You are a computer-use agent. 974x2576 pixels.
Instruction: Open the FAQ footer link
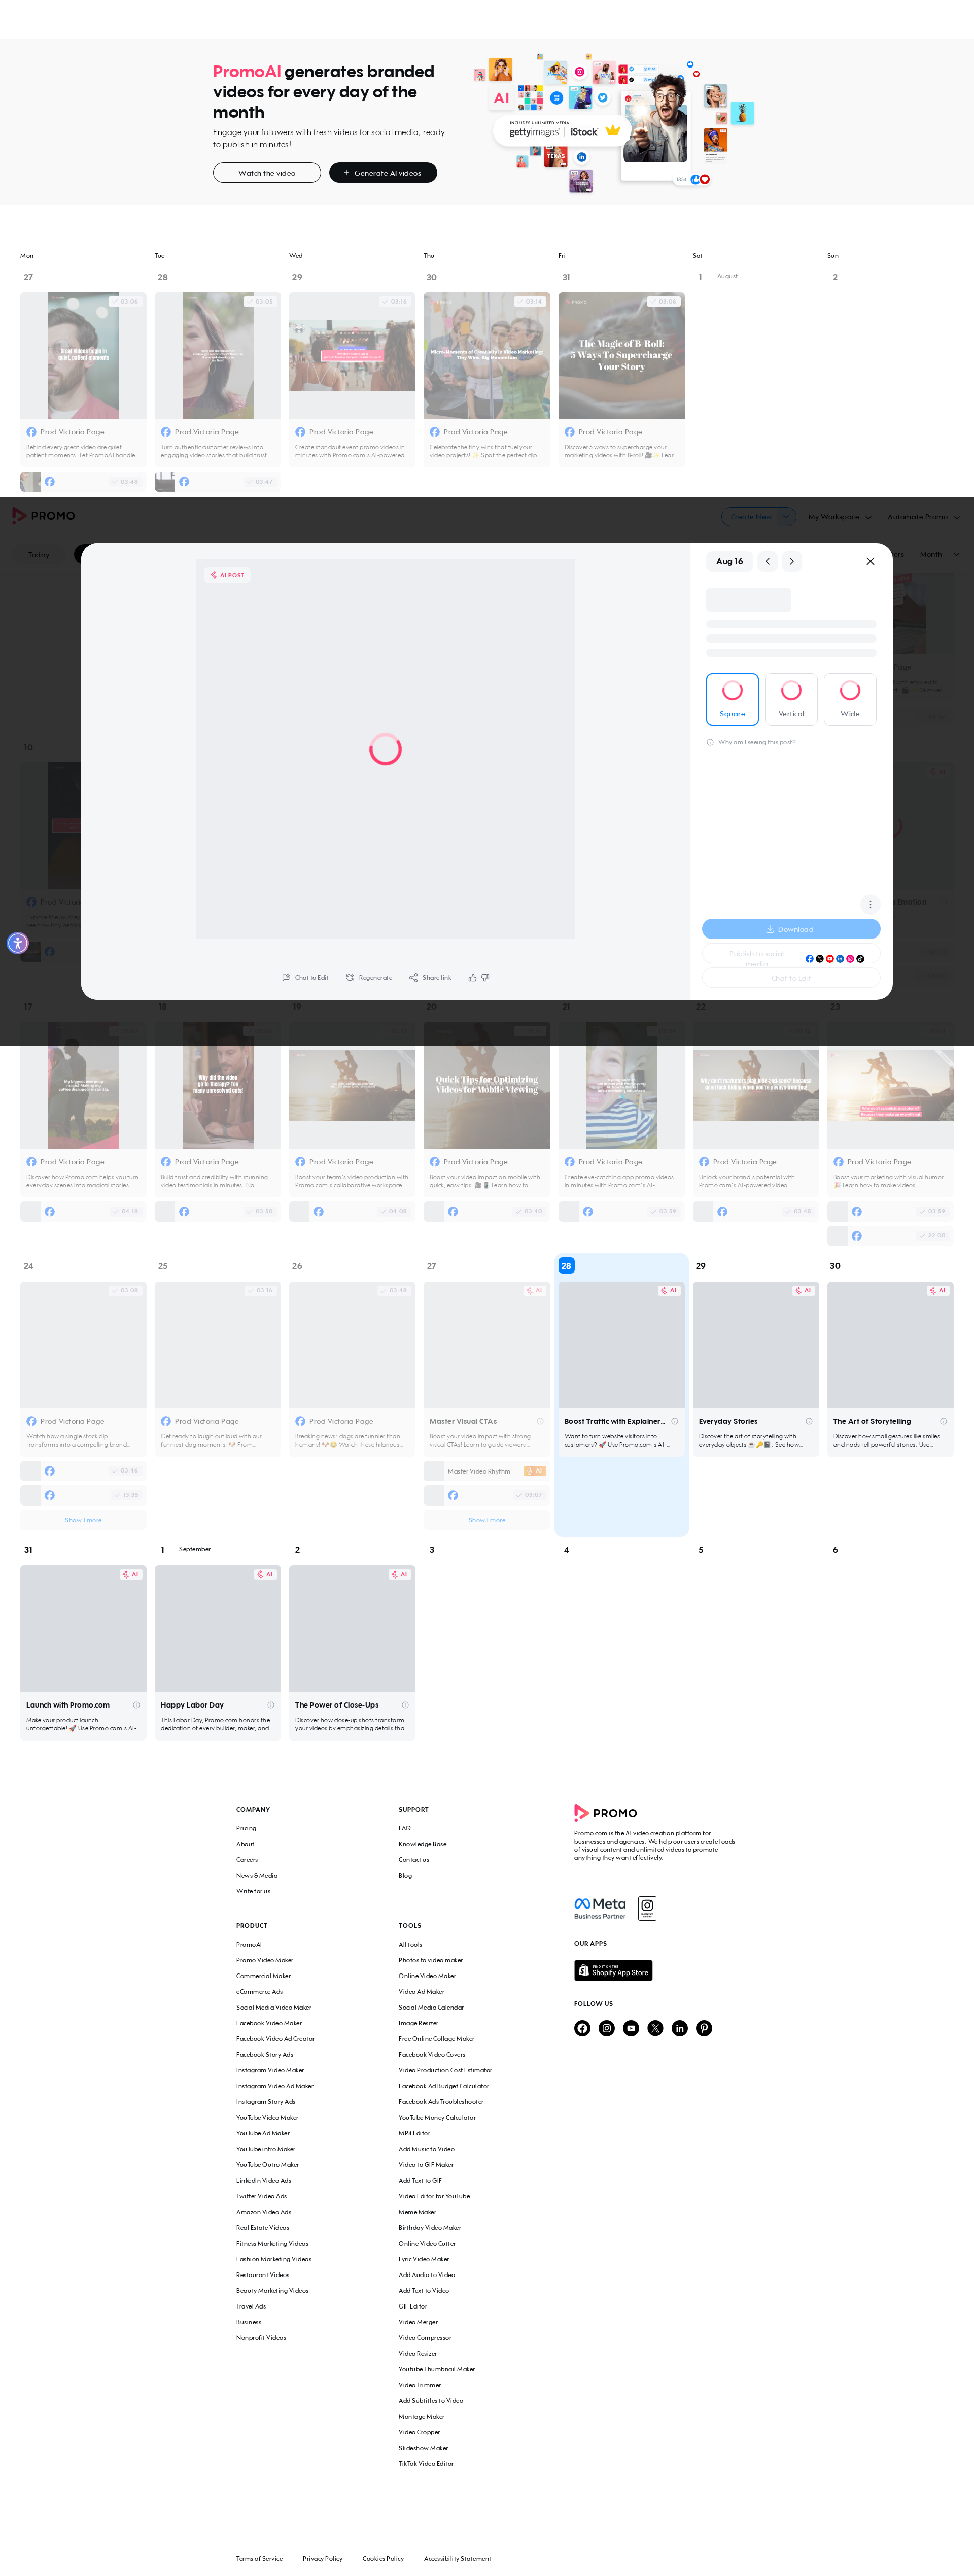coord(405,1828)
